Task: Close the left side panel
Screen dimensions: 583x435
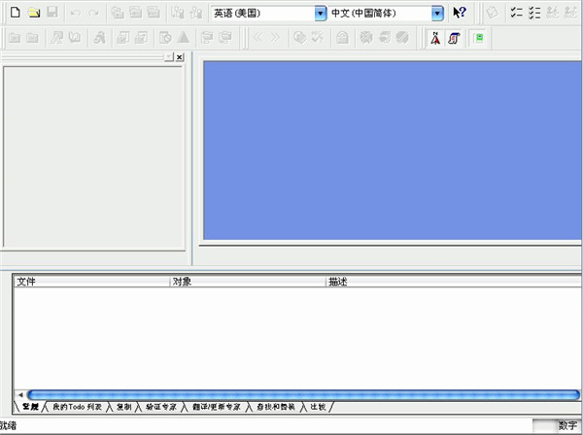Action: click(x=180, y=57)
